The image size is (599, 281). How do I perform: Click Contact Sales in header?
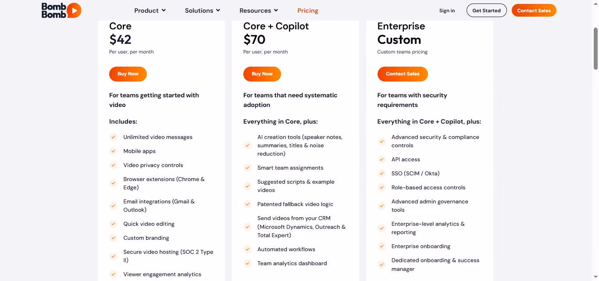[x=534, y=11]
